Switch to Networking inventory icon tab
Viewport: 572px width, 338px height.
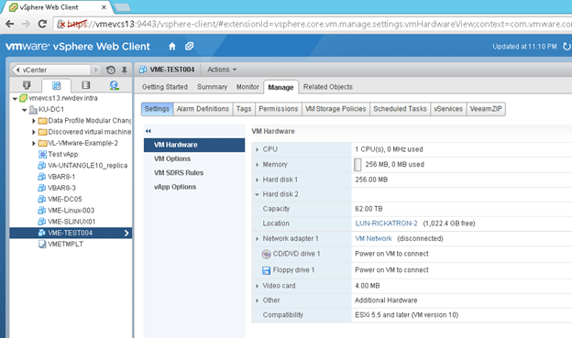tap(115, 85)
